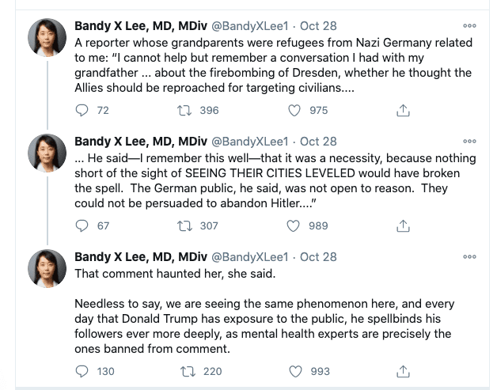
Task: Retweet the tweet with 220 retweets
Action: click(x=188, y=371)
